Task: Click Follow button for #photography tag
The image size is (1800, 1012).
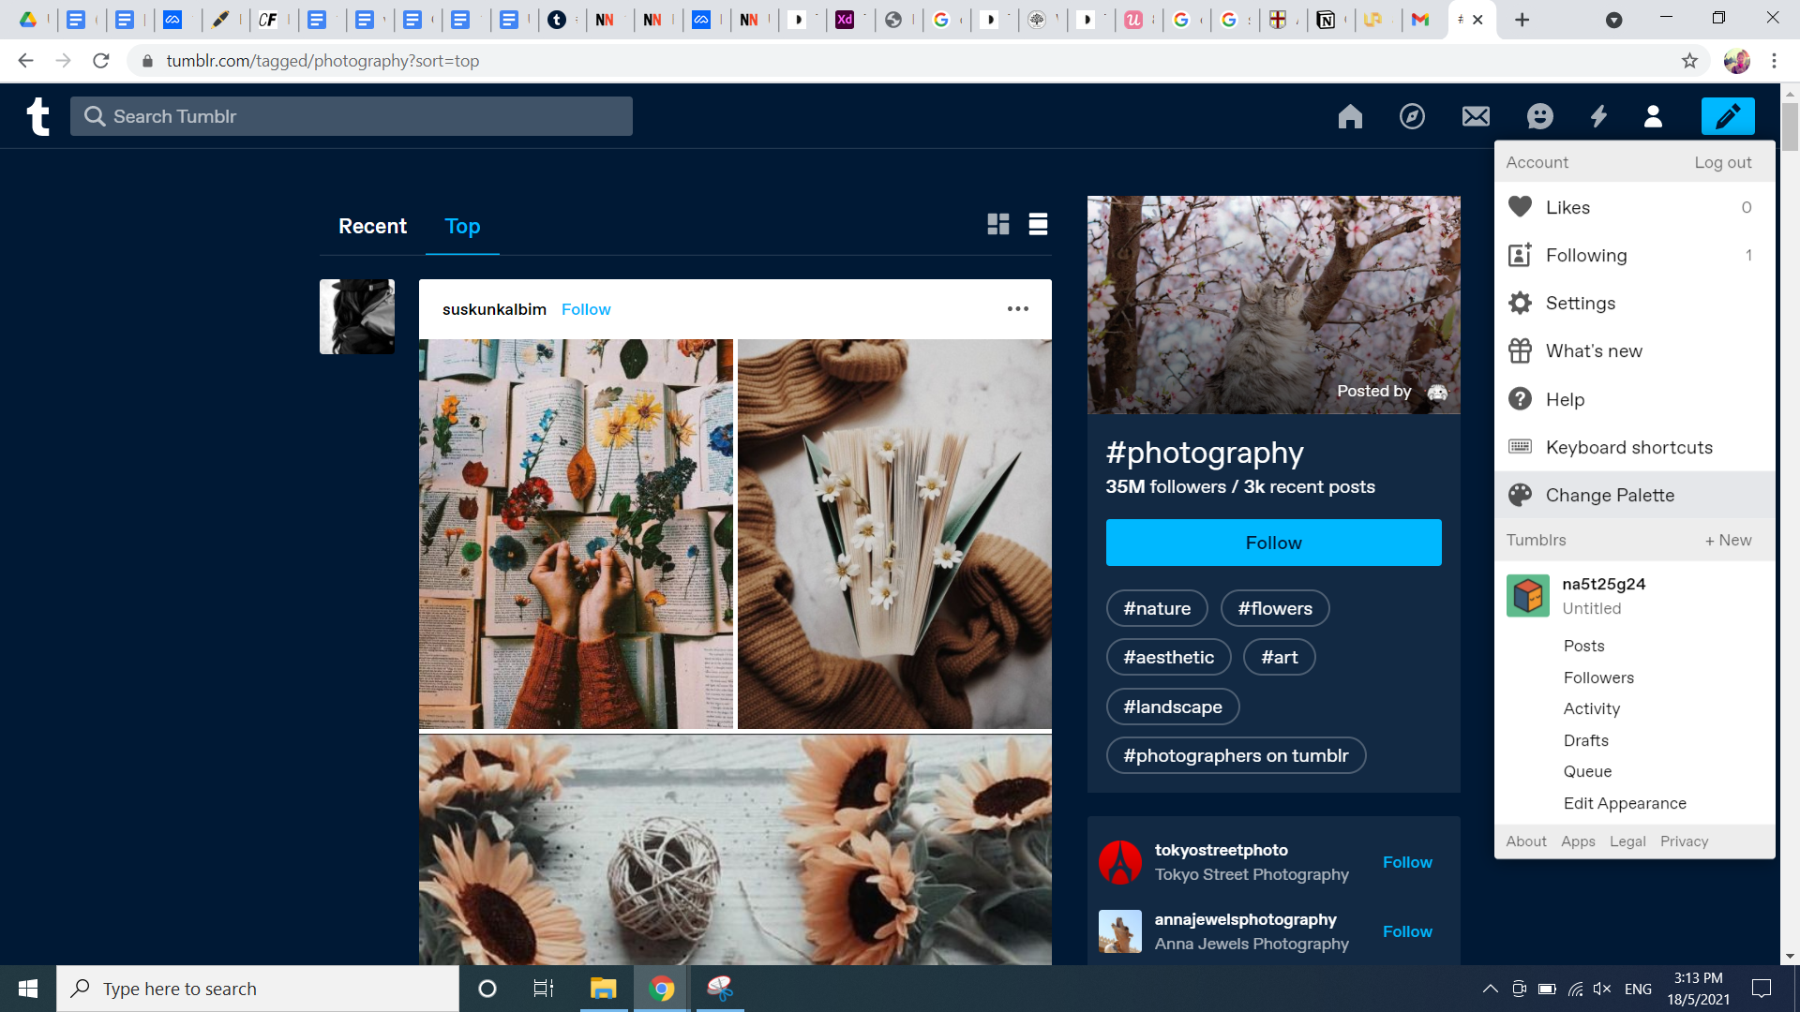Action: (x=1273, y=543)
